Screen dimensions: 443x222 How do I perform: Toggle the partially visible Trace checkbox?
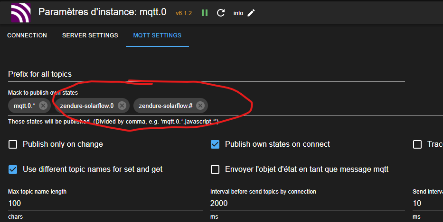point(417,144)
